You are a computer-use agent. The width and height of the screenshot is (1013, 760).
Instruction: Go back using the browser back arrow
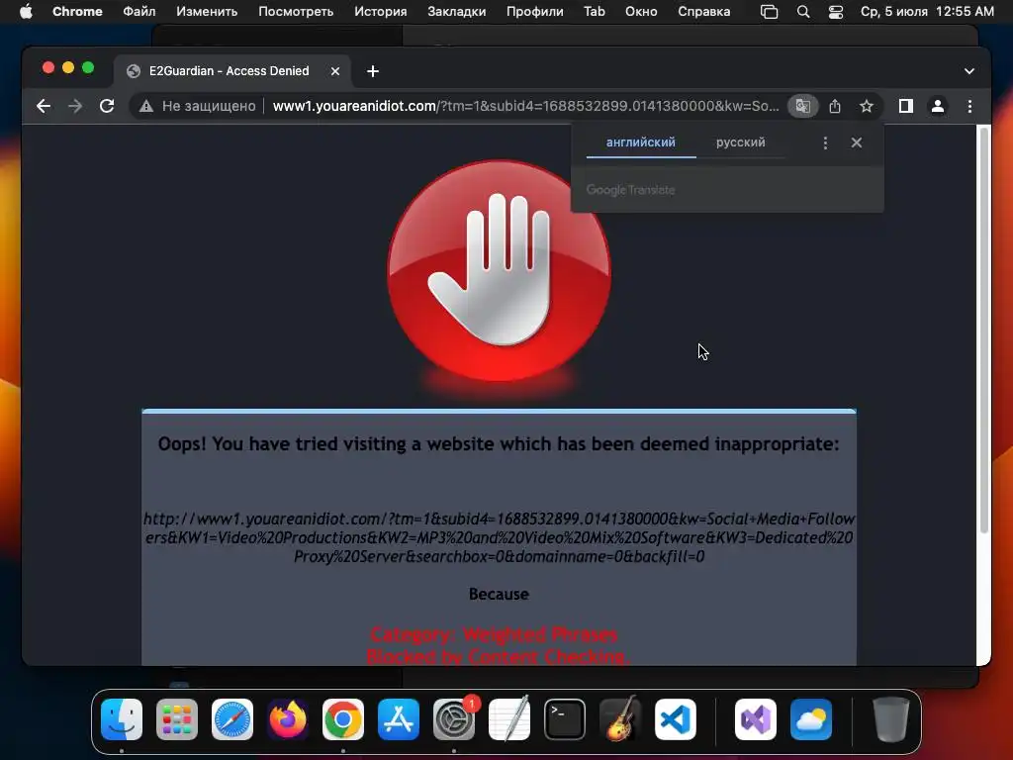(44, 106)
